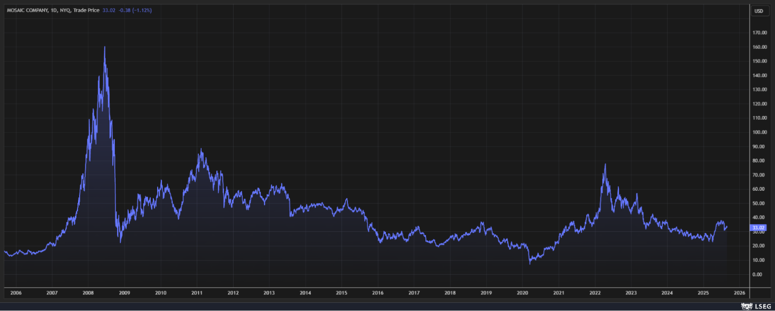The height and width of the screenshot is (311, 775).
Task: Click the 170.00 price axis label
Action: [759, 33]
